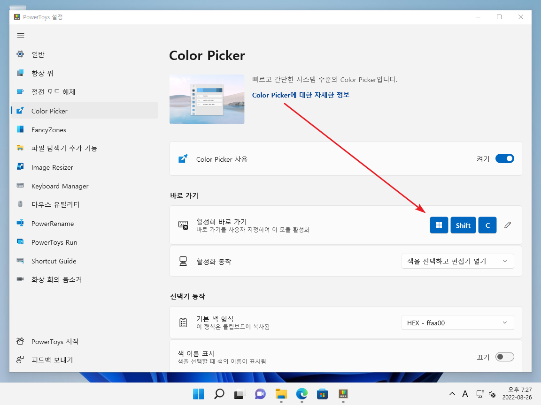The image size is (541, 405).
Task: Click the 파일 탐색기 추가 기능 folder icon
Action: (20, 148)
